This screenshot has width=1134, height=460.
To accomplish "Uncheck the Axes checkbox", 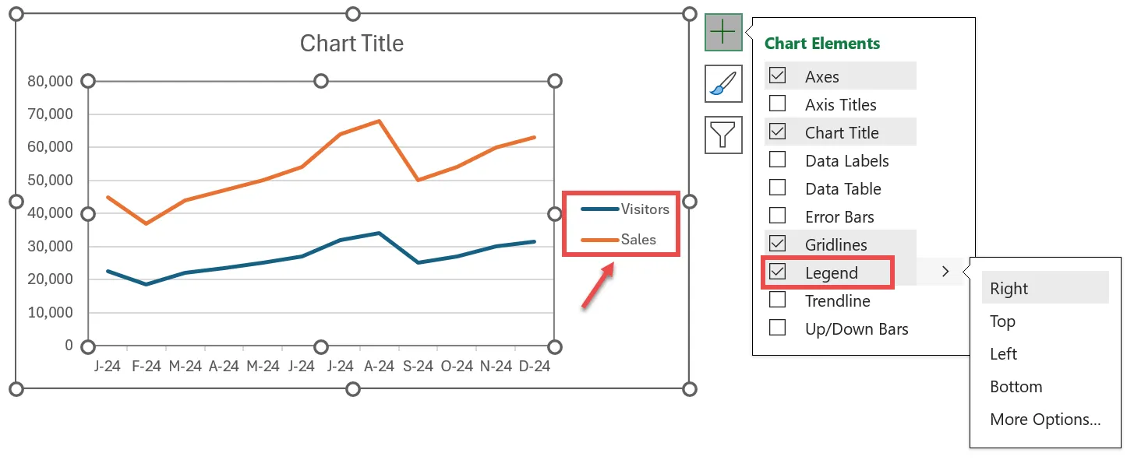I will coord(777,76).
